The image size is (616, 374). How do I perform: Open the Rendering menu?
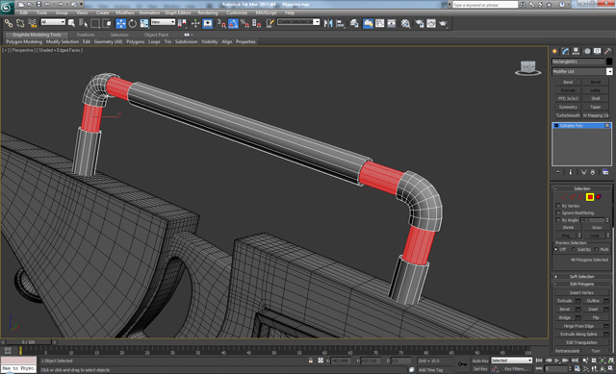[x=208, y=12]
